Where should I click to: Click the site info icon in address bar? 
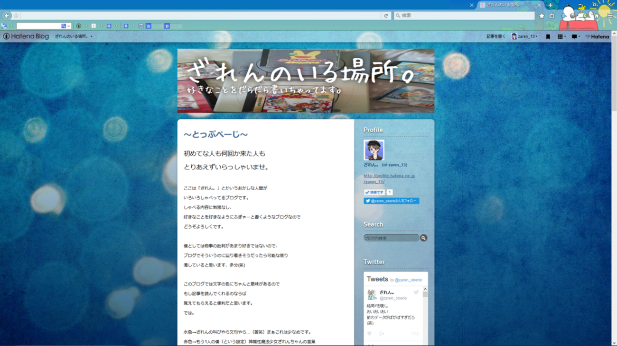(16, 16)
